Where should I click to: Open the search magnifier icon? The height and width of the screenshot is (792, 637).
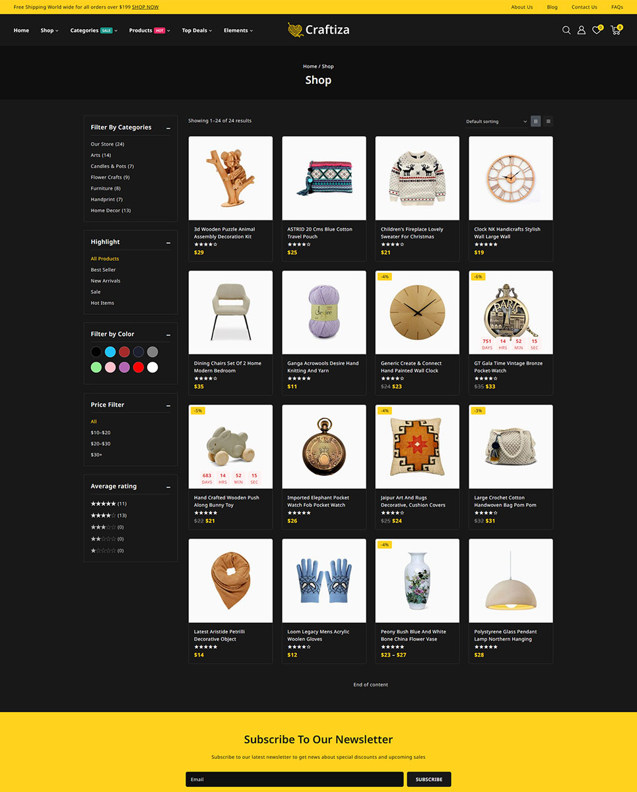[566, 30]
